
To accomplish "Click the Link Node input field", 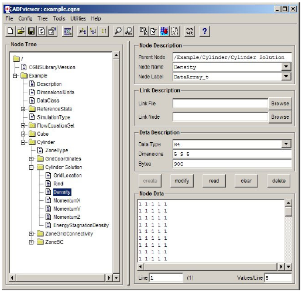I will (x=220, y=116).
